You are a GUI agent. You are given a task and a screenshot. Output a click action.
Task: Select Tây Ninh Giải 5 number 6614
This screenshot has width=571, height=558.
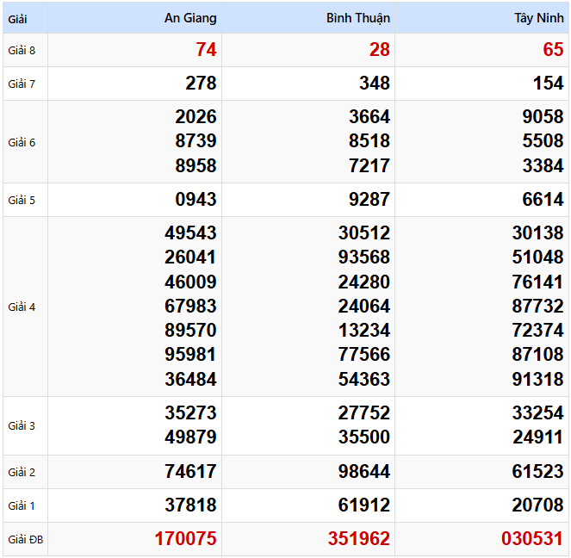point(543,200)
